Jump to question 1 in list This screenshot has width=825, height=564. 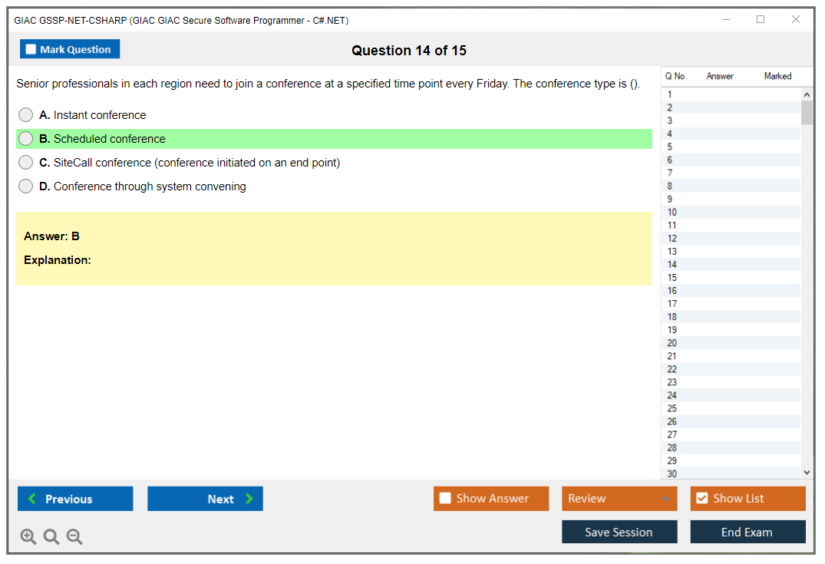pyautogui.click(x=670, y=94)
